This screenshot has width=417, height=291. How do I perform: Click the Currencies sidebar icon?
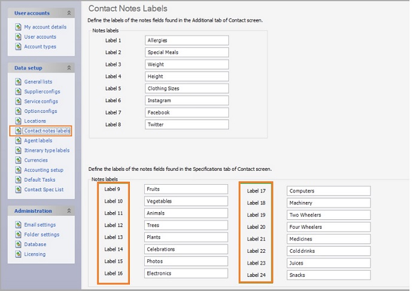pos(19,160)
